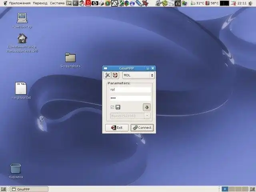Screen dimensions: 256x192
Task: Open the ROL connection dropdown
Action: tap(138, 75)
